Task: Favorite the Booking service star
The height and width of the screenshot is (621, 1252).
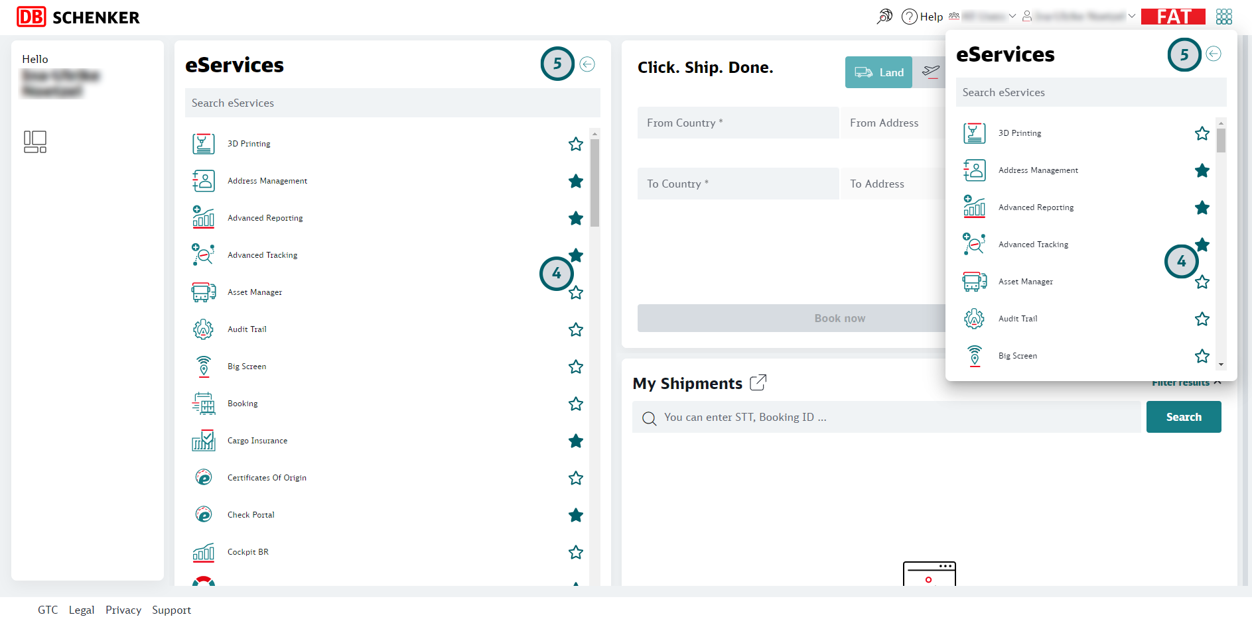Action: click(x=575, y=404)
